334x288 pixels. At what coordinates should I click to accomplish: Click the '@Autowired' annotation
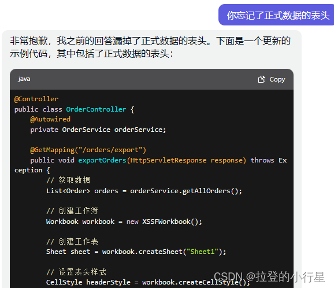50,119
